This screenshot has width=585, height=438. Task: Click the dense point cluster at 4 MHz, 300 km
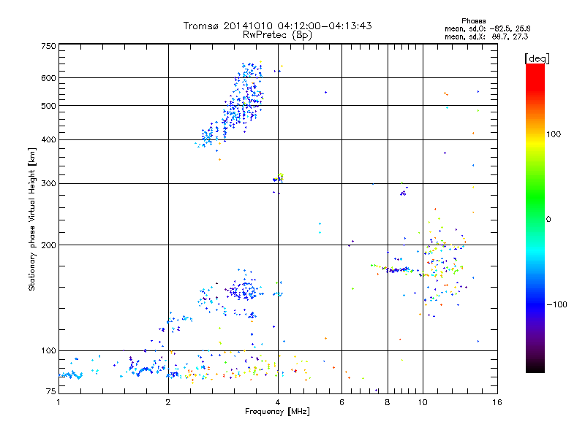pyautogui.click(x=279, y=177)
